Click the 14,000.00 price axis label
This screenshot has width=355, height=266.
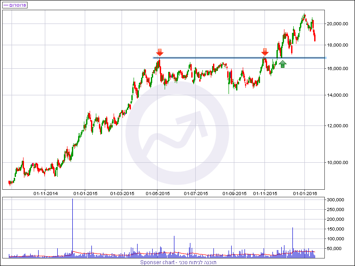point(337,95)
